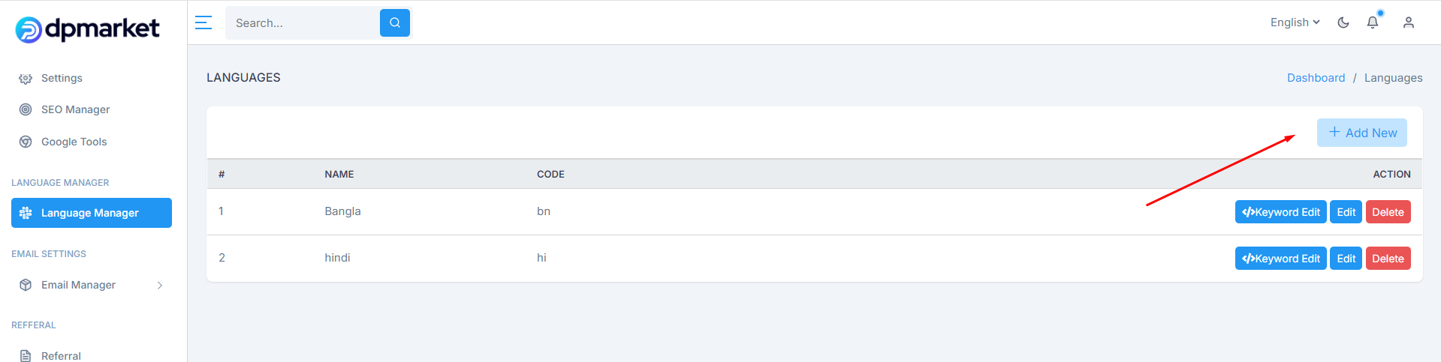Click the dpmarket logo
The width and height of the screenshot is (1441, 362).
[87, 29]
